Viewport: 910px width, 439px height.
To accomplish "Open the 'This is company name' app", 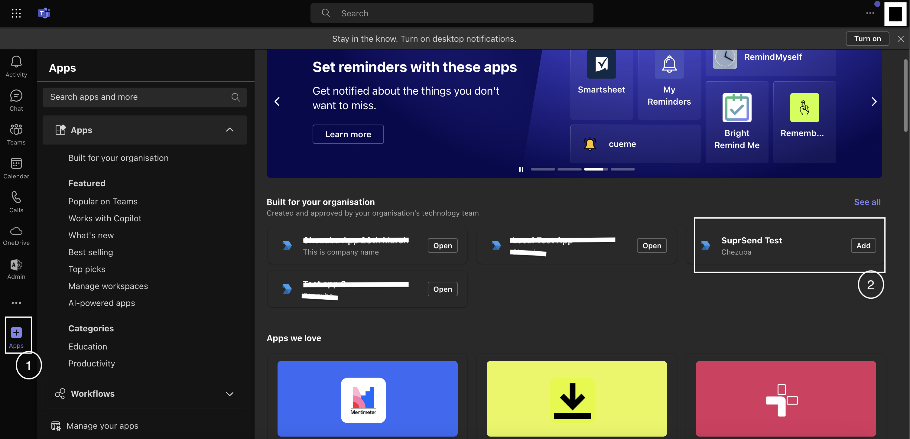I will click(x=442, y=246).
